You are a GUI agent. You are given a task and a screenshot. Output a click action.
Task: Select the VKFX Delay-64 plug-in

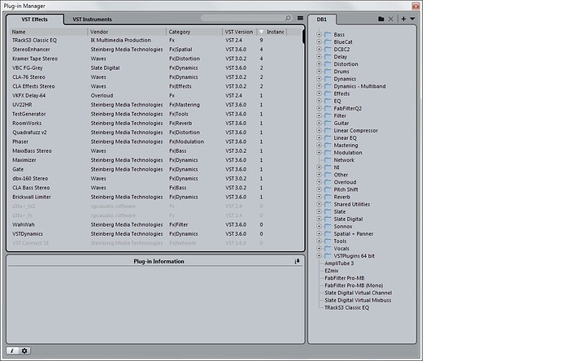pyautogui.click(x=156, y=95)
